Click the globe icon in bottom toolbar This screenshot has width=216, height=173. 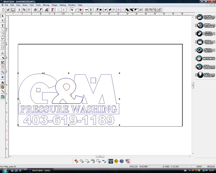click(122, 161)
